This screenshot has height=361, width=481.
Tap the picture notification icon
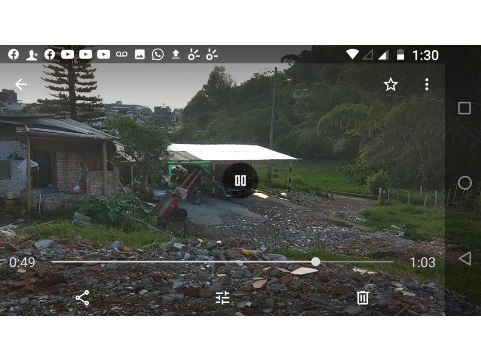pos(140,55)
